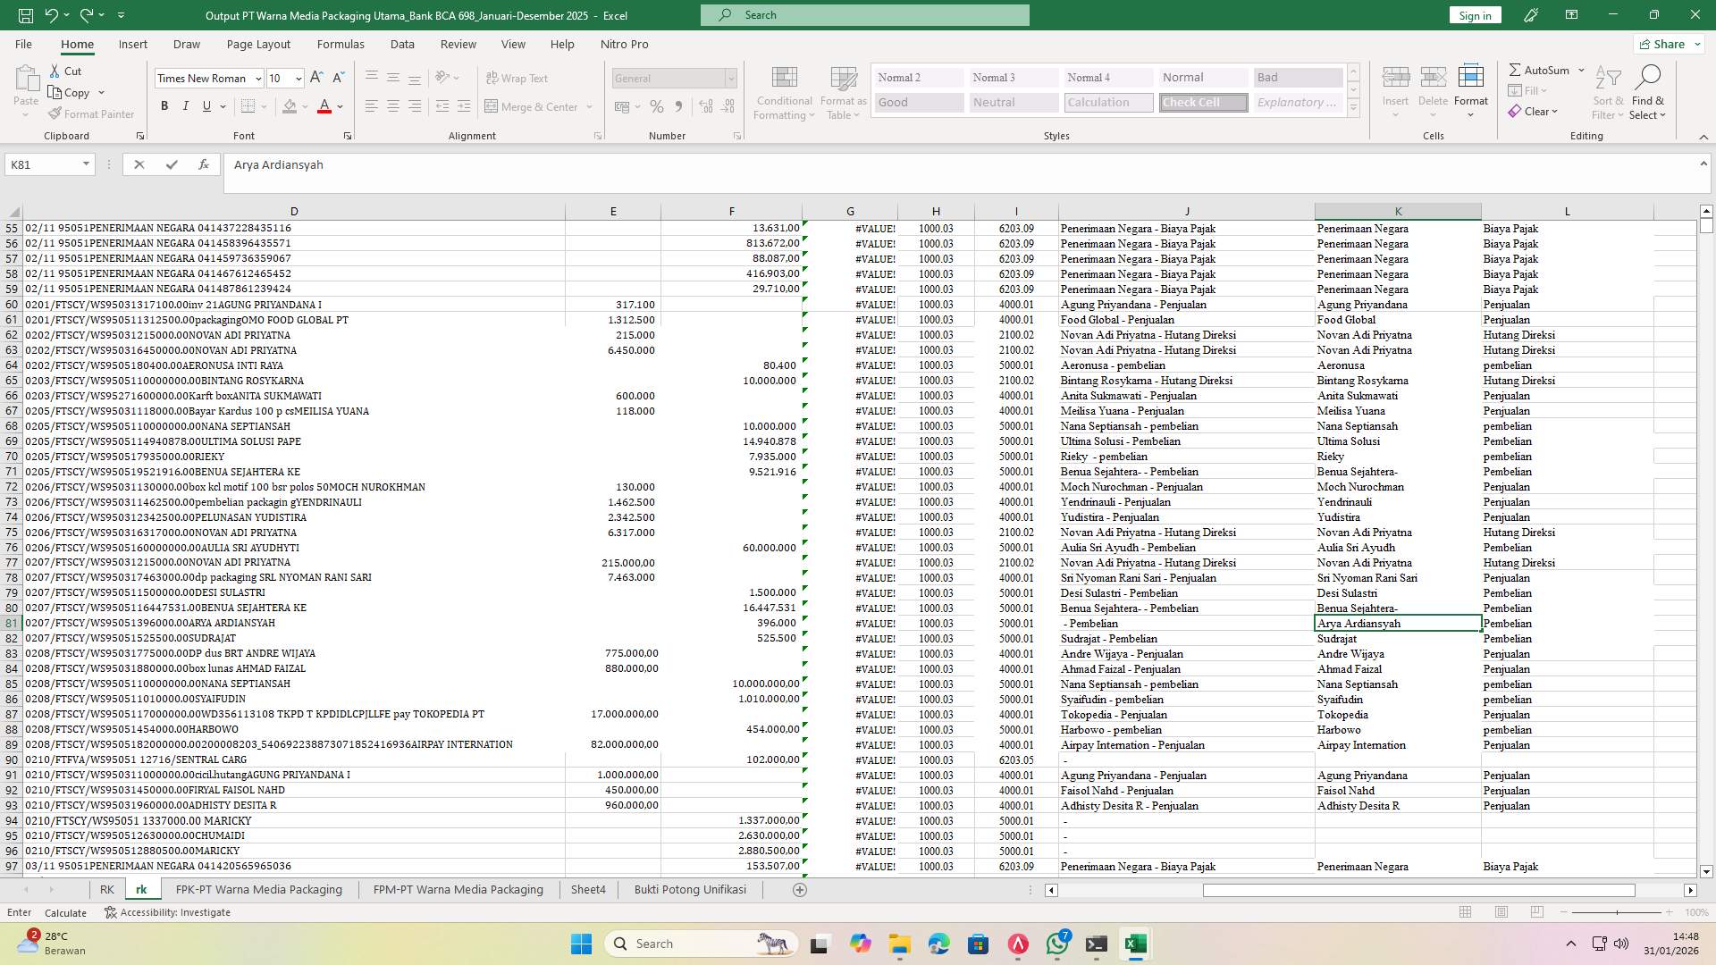
Task: Toggle underline formatting
Action: pos(205,105)
